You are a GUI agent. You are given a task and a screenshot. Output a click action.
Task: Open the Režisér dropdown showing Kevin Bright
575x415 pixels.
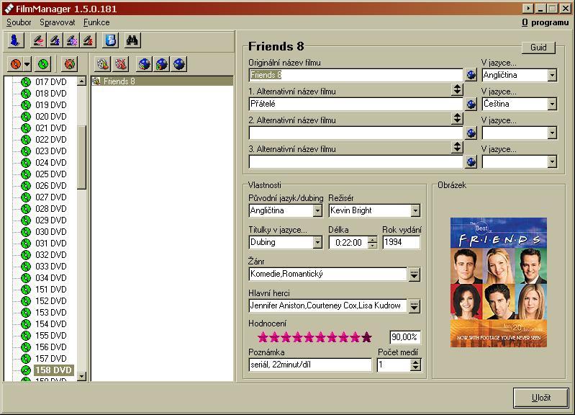coord(415,211)
